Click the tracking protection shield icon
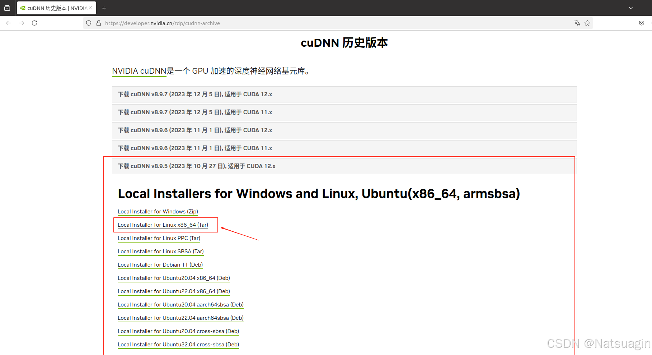The height and width of the screenshot is (355, 652). pyautogui.click(x=89, y=23)
